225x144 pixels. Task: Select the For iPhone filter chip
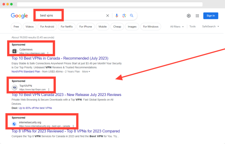[x=85, y=27]
